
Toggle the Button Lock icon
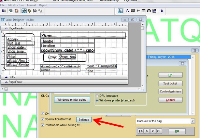click(162, 11)
